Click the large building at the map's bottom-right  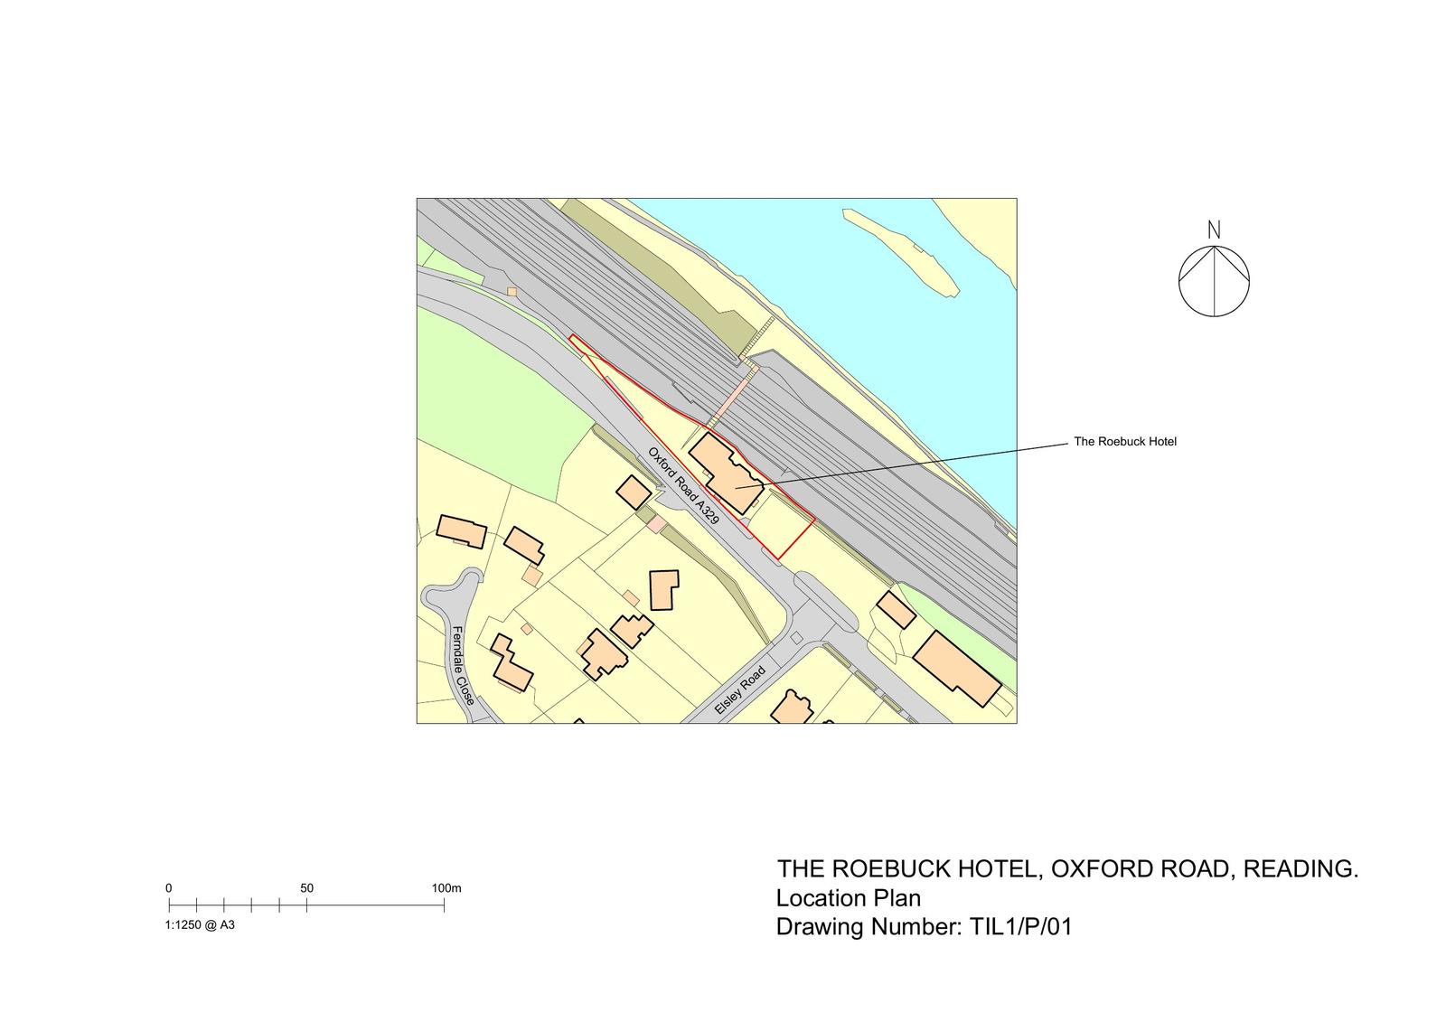[956, 669]
